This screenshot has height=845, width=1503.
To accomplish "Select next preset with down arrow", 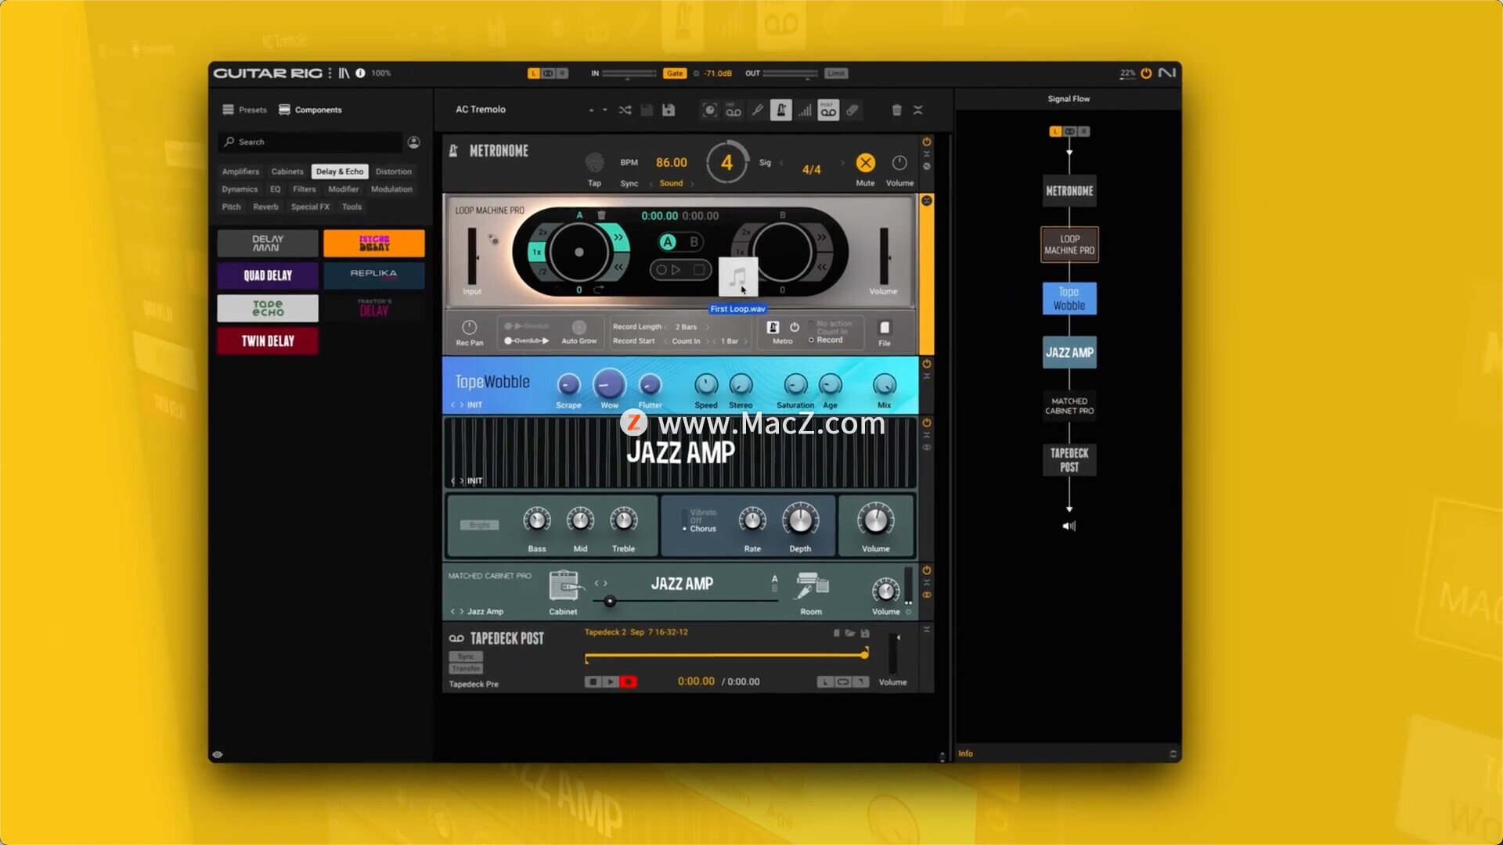I will point(605,110).
